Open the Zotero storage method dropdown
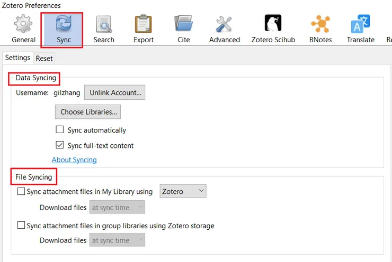The width and height of the screenshot is (392, 262). tap(183, 191)
